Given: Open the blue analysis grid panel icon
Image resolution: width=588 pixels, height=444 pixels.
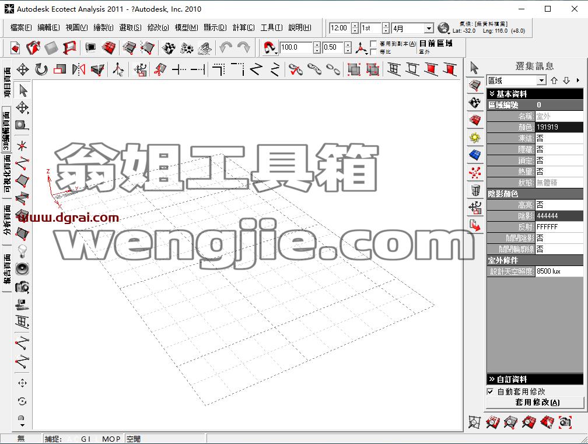Looking at the screenshot, I should tap(475, 155).
